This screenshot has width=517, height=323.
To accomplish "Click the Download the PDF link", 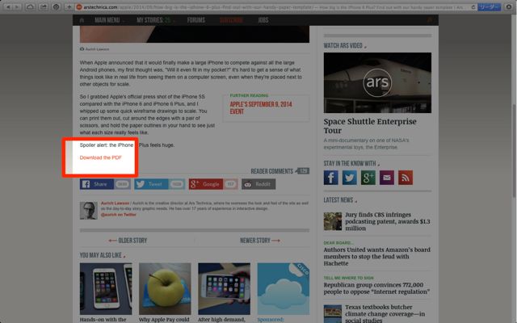I will click(x=100, y=157).
